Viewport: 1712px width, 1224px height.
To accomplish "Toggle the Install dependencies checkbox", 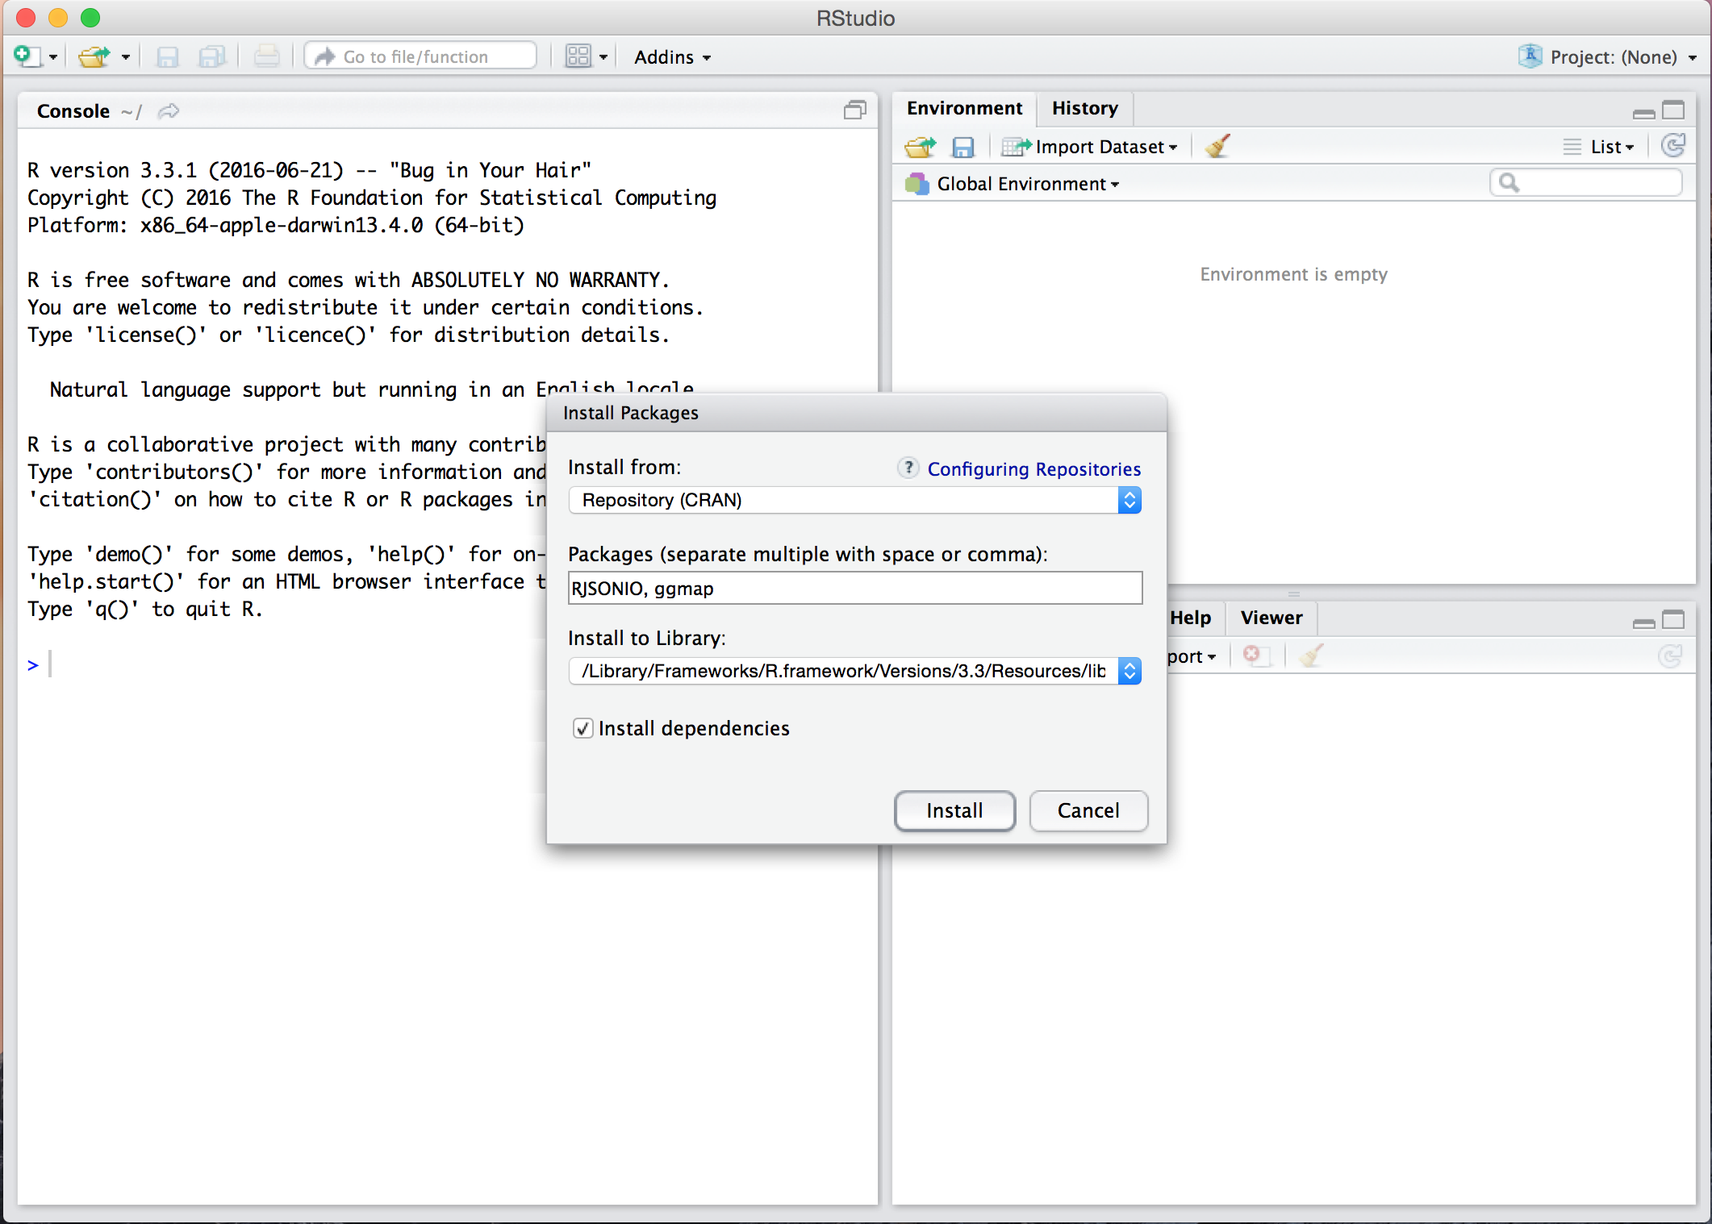I will click(582, 728).
